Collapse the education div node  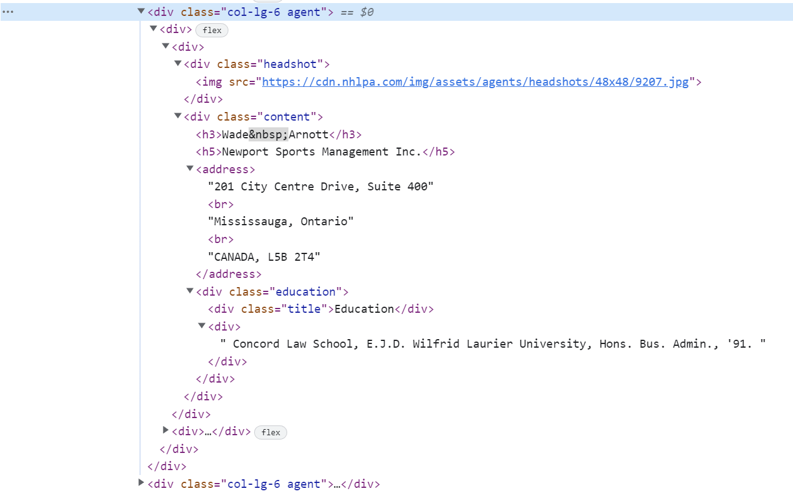pyautogui.click(x=190, y=291)
